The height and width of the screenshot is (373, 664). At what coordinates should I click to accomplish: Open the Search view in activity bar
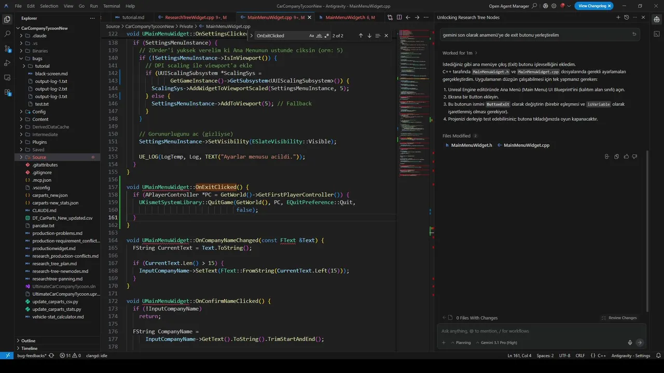(7, 34)
